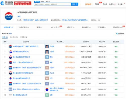Open the company logo in row 6
This screenshot has width=126, height=99.
[x=11, y=73]
